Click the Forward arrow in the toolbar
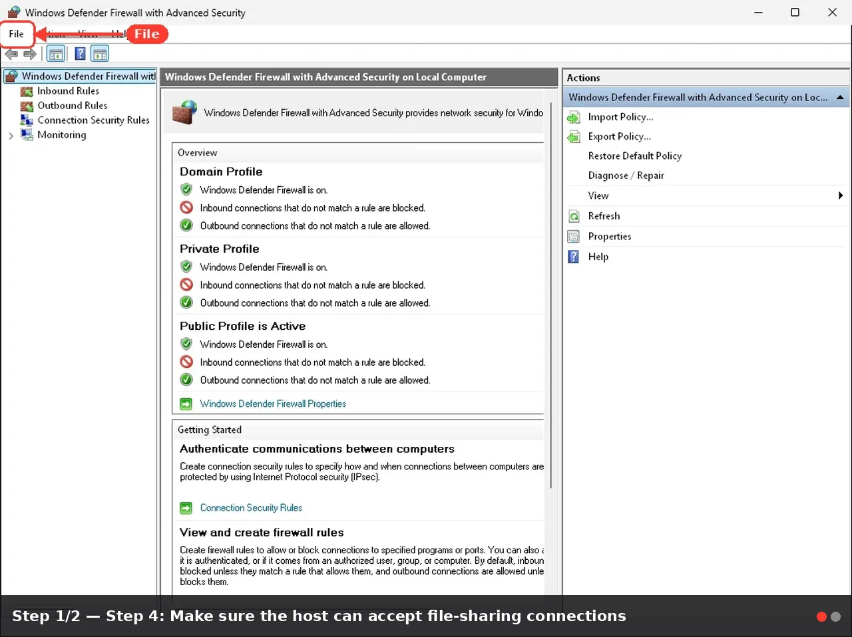852x637 pixels. point(30,54)
